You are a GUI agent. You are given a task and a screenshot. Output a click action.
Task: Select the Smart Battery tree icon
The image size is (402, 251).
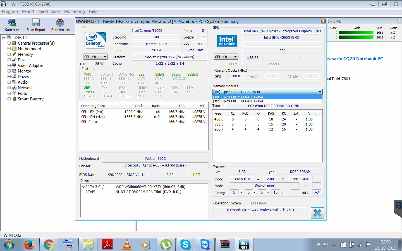click(14, 99)
